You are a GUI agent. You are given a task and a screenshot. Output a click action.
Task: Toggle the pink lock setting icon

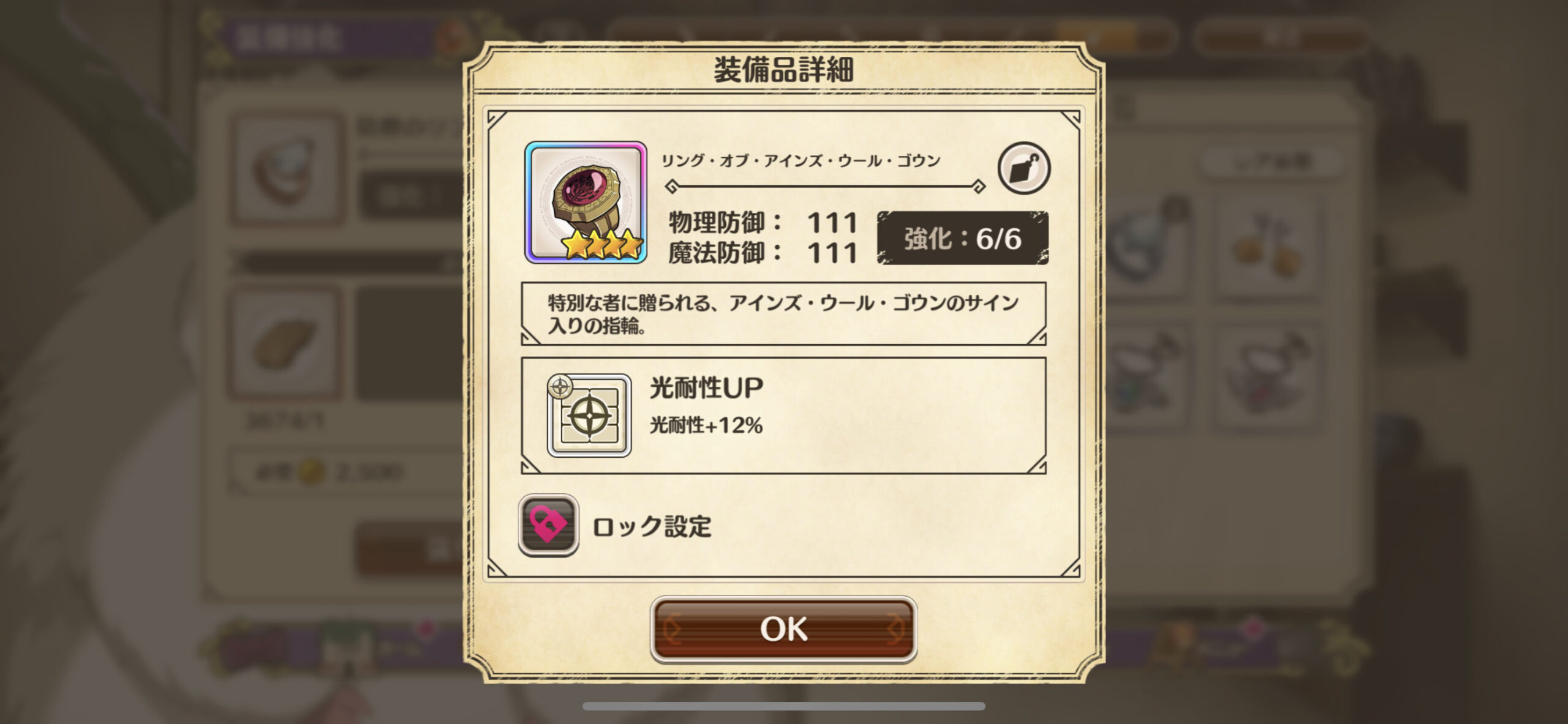[x=548, y=525]
